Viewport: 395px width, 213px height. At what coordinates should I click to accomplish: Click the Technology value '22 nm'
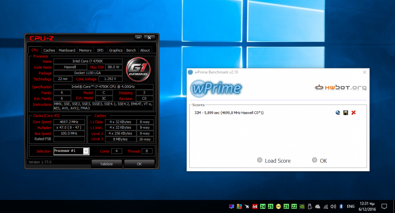click(x=63, y=79)
